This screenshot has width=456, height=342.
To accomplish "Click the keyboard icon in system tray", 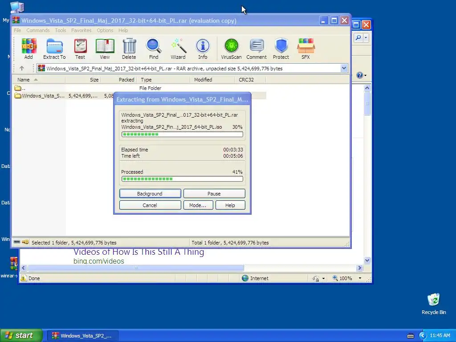I will (x=410, y=336).
